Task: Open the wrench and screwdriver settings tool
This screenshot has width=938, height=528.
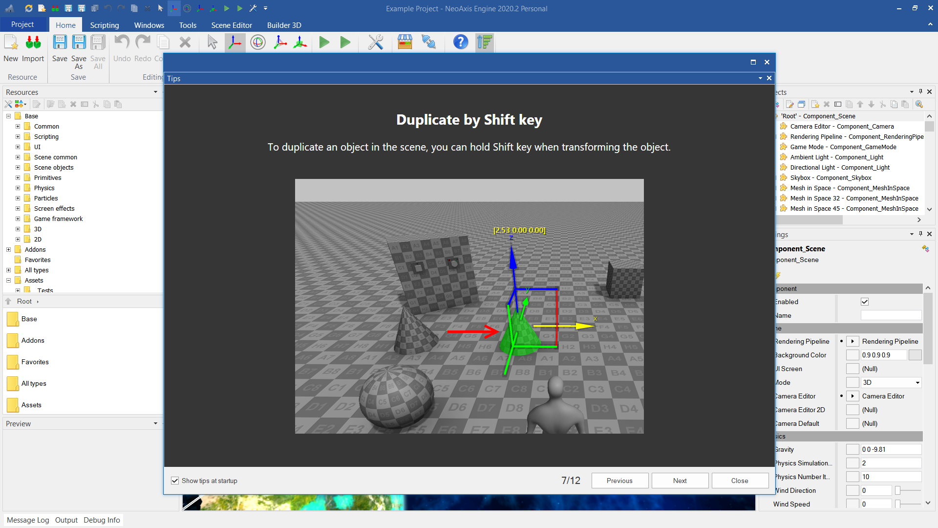Action: pyautogui.click(x=375, y=43)
